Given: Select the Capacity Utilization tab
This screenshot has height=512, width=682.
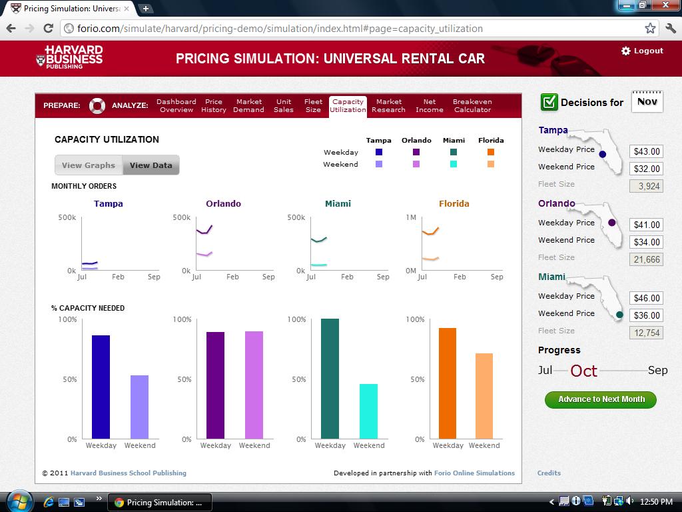Looking at the screenshot, I should [x=348, y=107].
